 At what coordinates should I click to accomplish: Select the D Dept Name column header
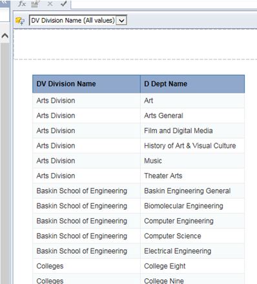(192, 84)
